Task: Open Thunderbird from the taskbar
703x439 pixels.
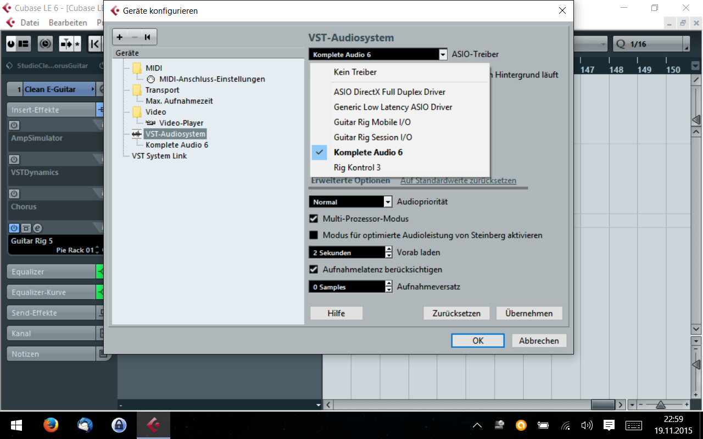Action: [85, 425]
